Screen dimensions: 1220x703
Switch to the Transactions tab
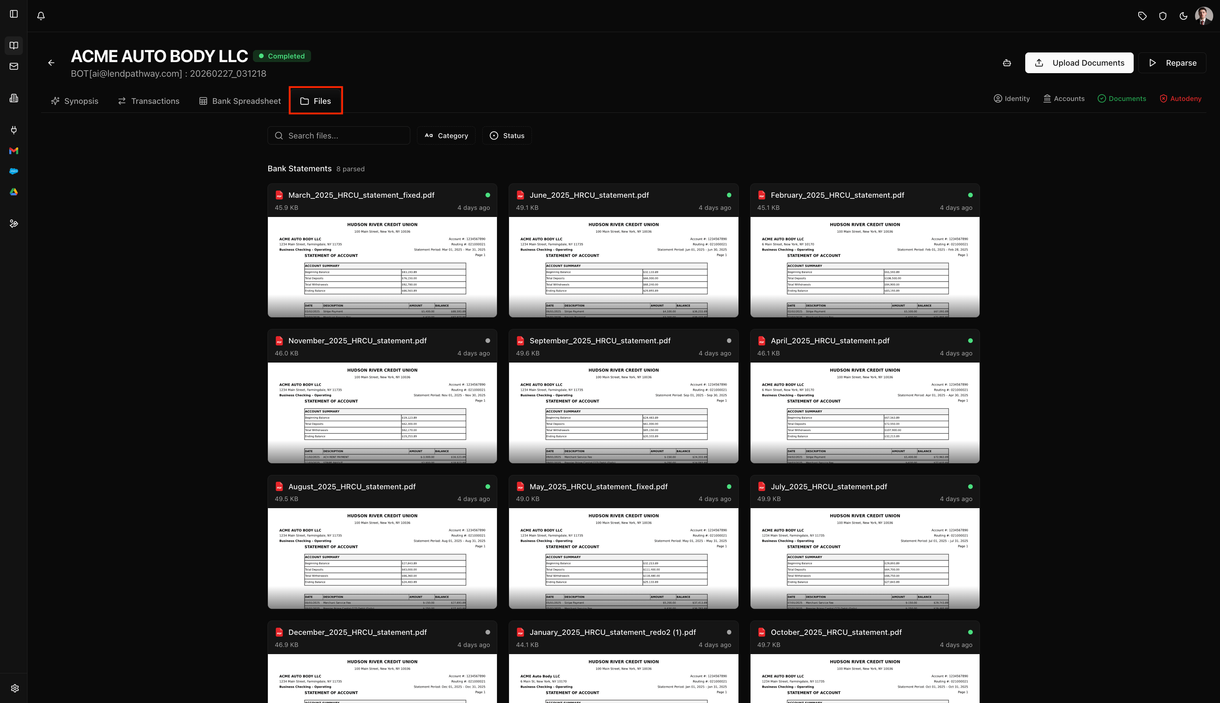point(149,101)
